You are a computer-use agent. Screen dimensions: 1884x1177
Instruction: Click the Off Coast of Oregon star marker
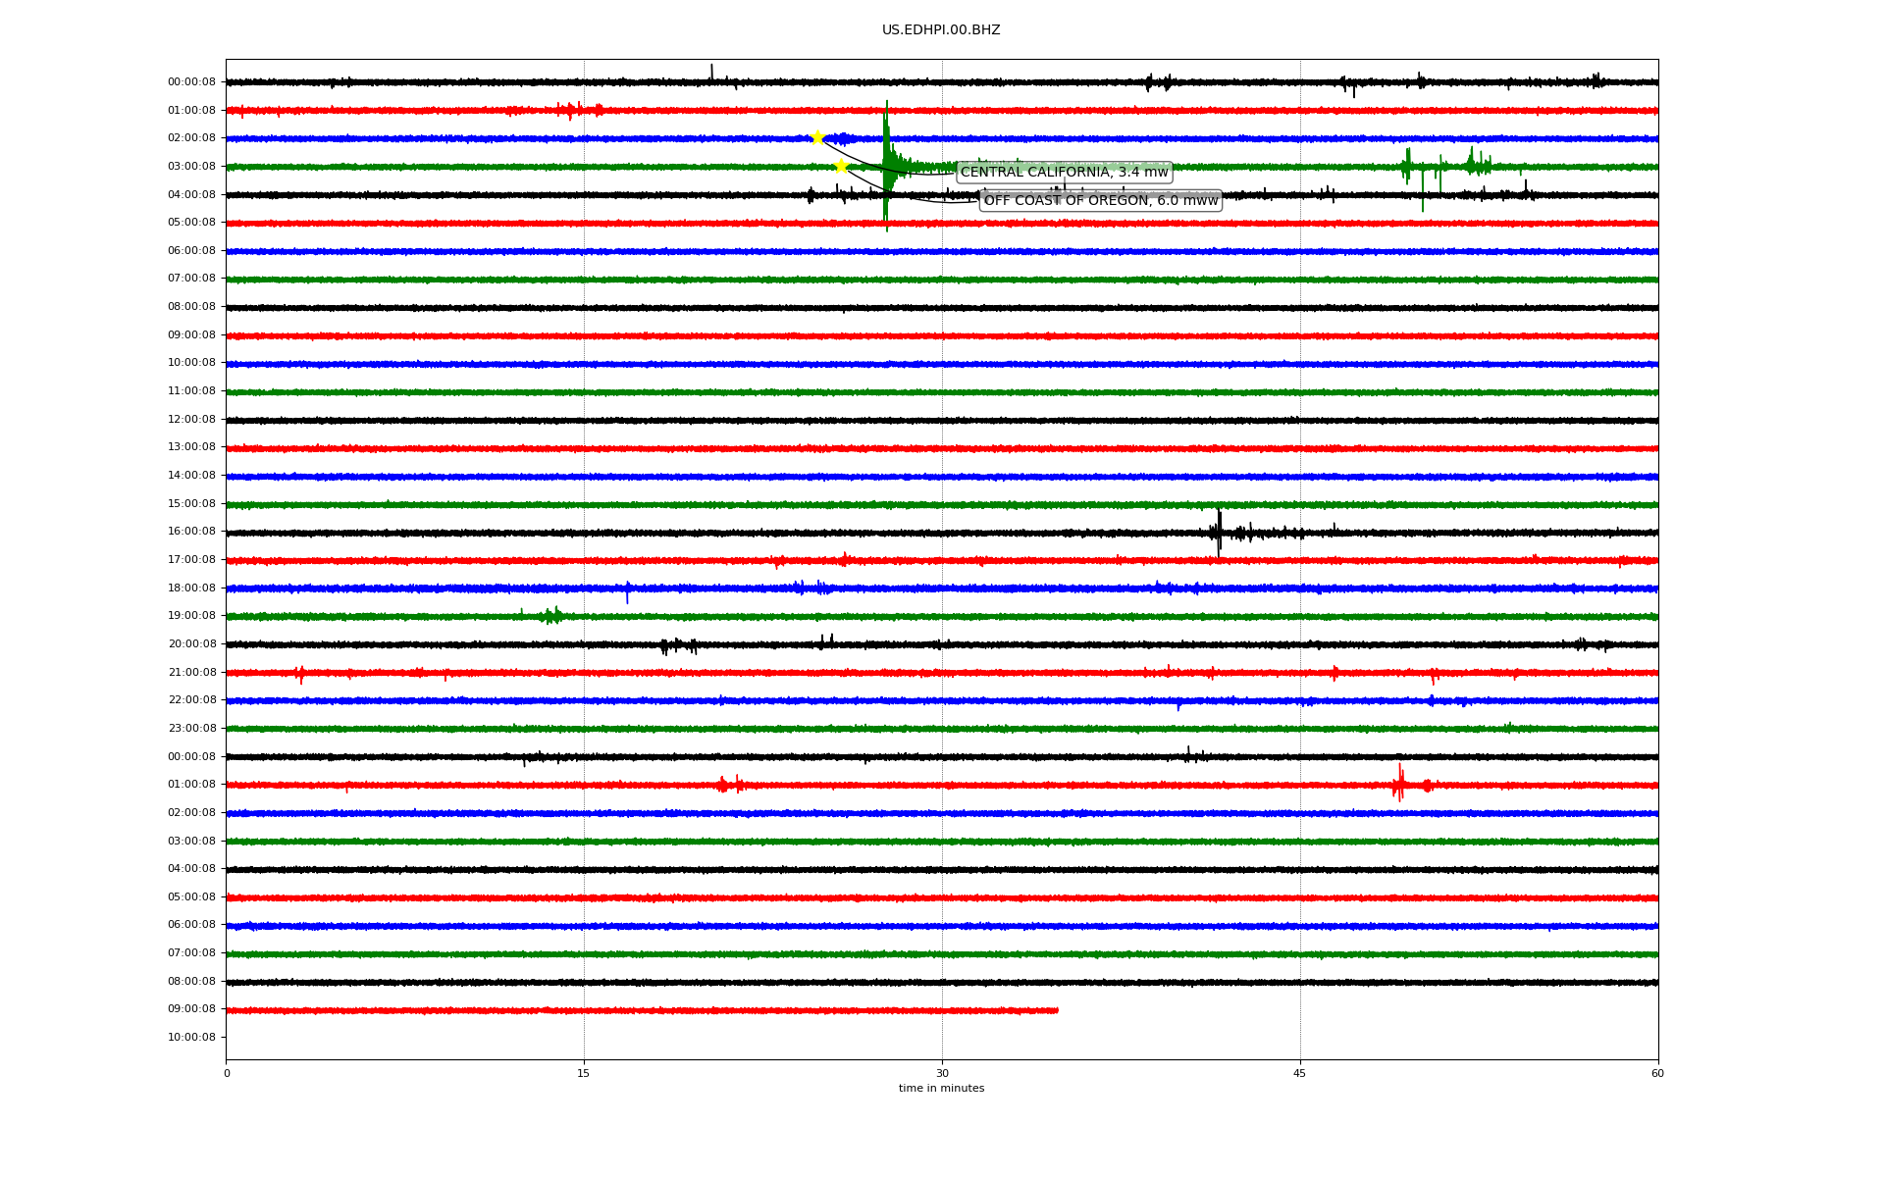pos(841,166)
